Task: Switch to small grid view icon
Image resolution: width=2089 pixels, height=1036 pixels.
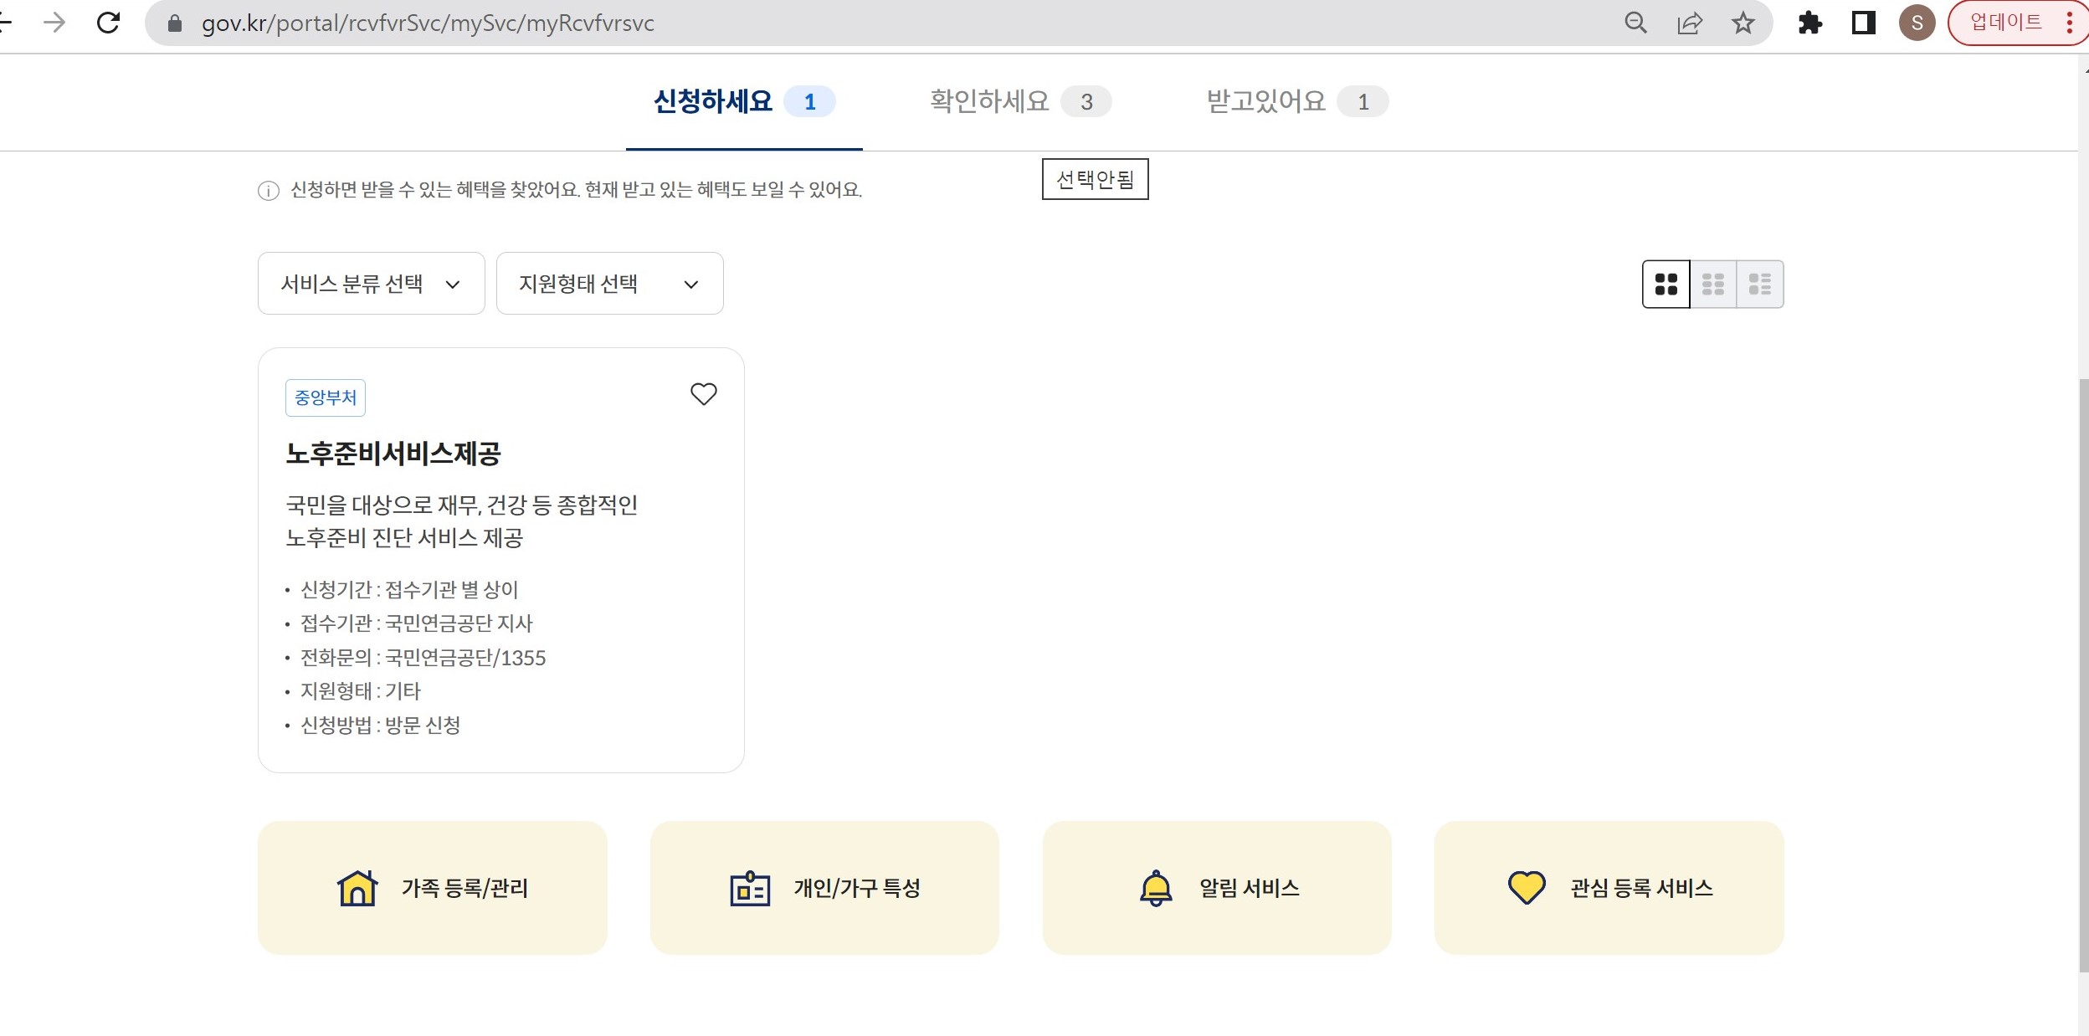Action: (1712, 285)
